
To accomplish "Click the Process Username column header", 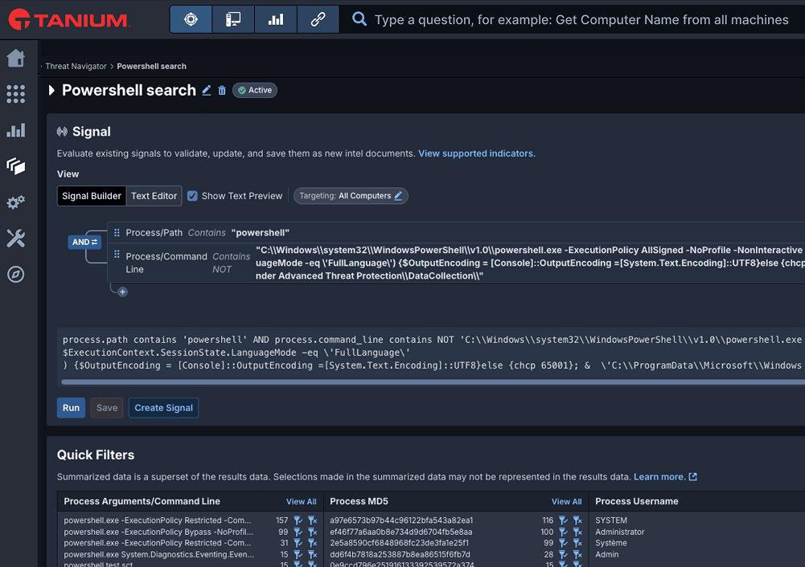I will (637, 501).
